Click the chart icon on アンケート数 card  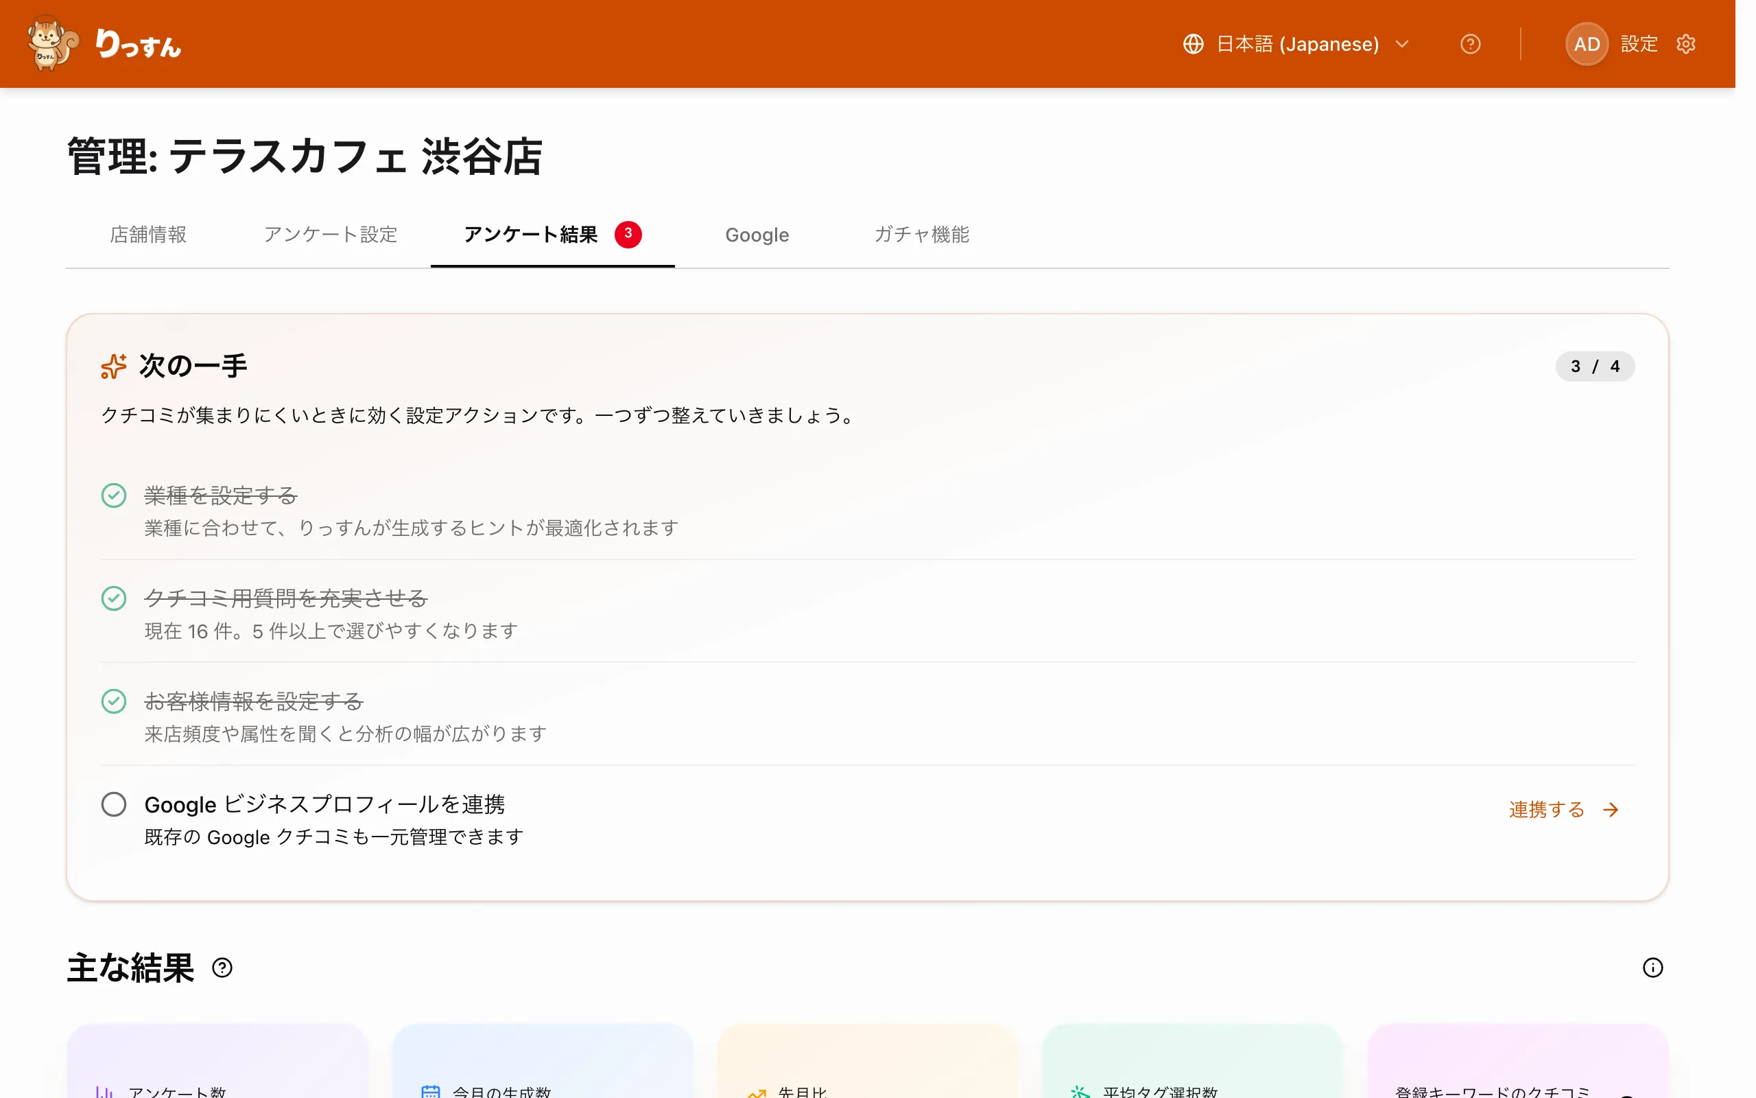104,1091
